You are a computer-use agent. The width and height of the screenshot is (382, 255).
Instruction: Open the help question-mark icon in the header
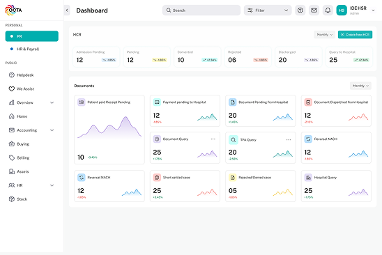pyautogui.click(x=300, y=10)
